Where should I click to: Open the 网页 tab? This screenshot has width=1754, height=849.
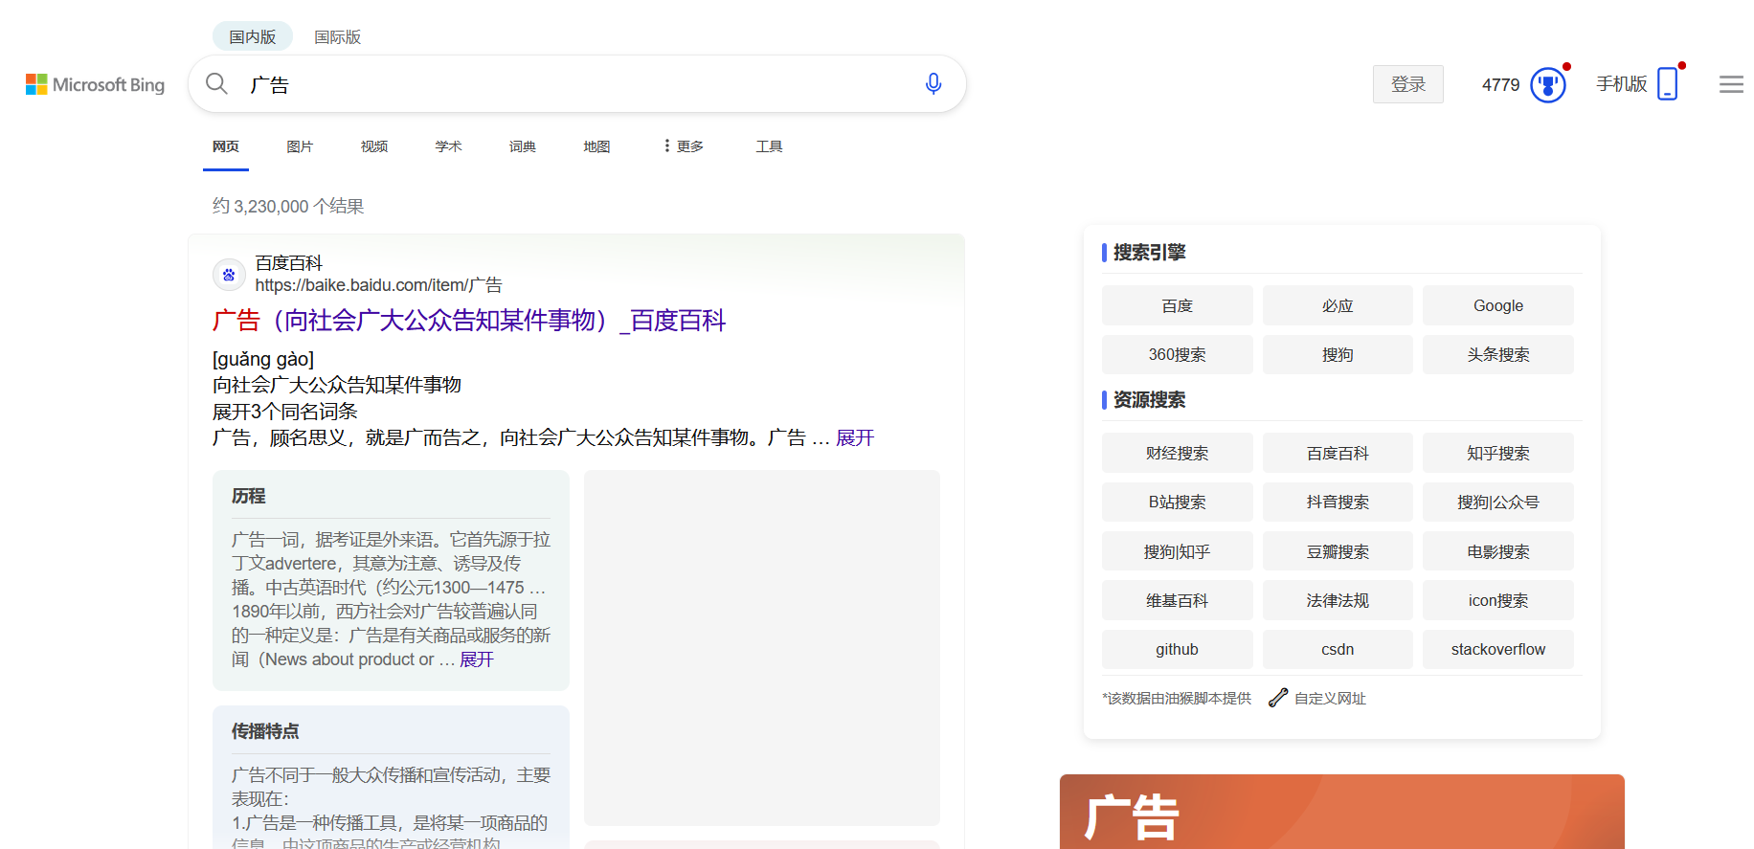click(x=226, y=146)
